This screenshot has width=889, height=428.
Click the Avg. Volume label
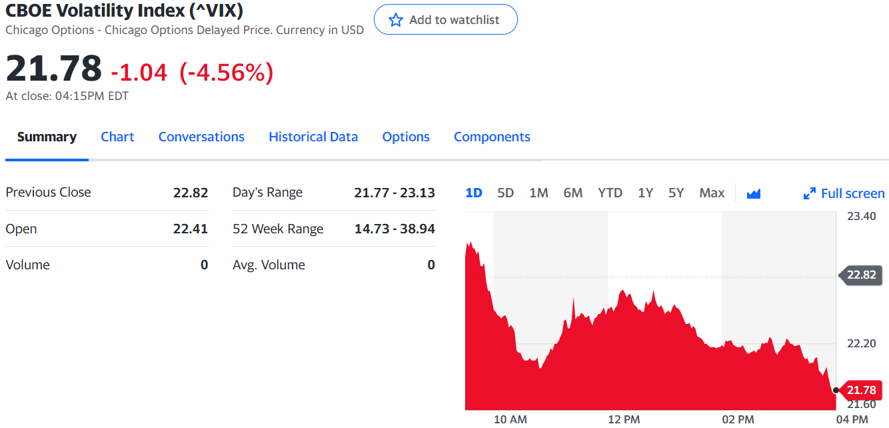(x=269, y=265)
